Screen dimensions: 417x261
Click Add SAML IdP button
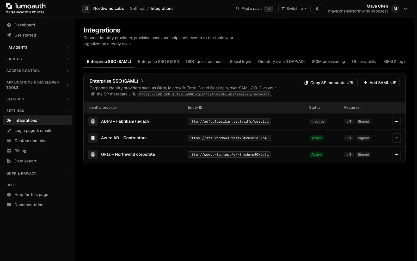pyautogui.click(x=380, y=83)
